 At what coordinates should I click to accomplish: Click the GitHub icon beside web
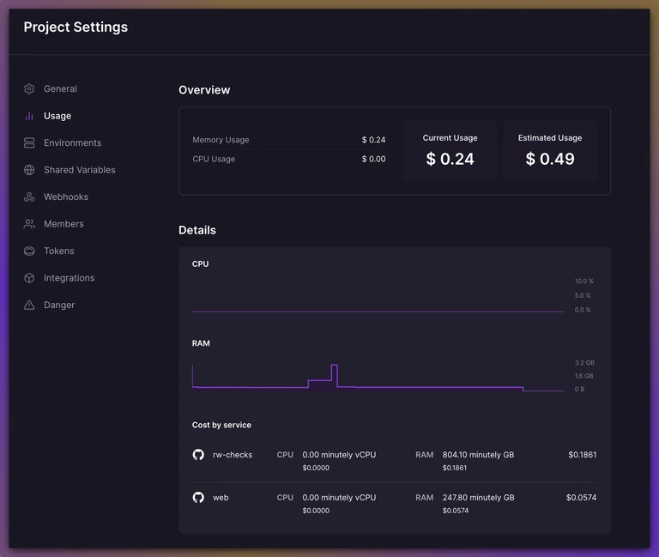click(x=198, y=497)
